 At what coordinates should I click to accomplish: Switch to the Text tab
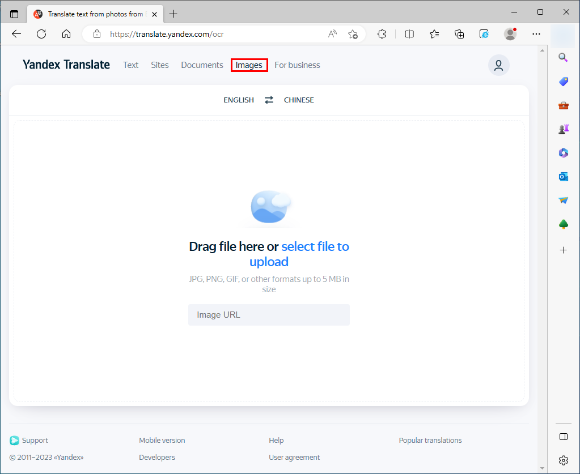click(x=130, y=65)
